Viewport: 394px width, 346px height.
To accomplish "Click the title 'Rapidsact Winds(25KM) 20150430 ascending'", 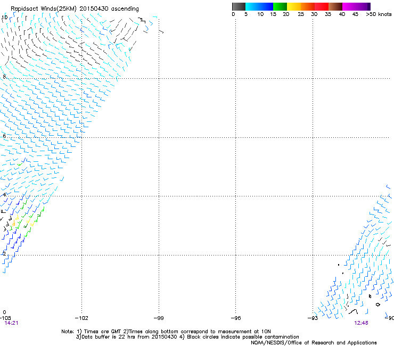I will (x=75, y=9).
